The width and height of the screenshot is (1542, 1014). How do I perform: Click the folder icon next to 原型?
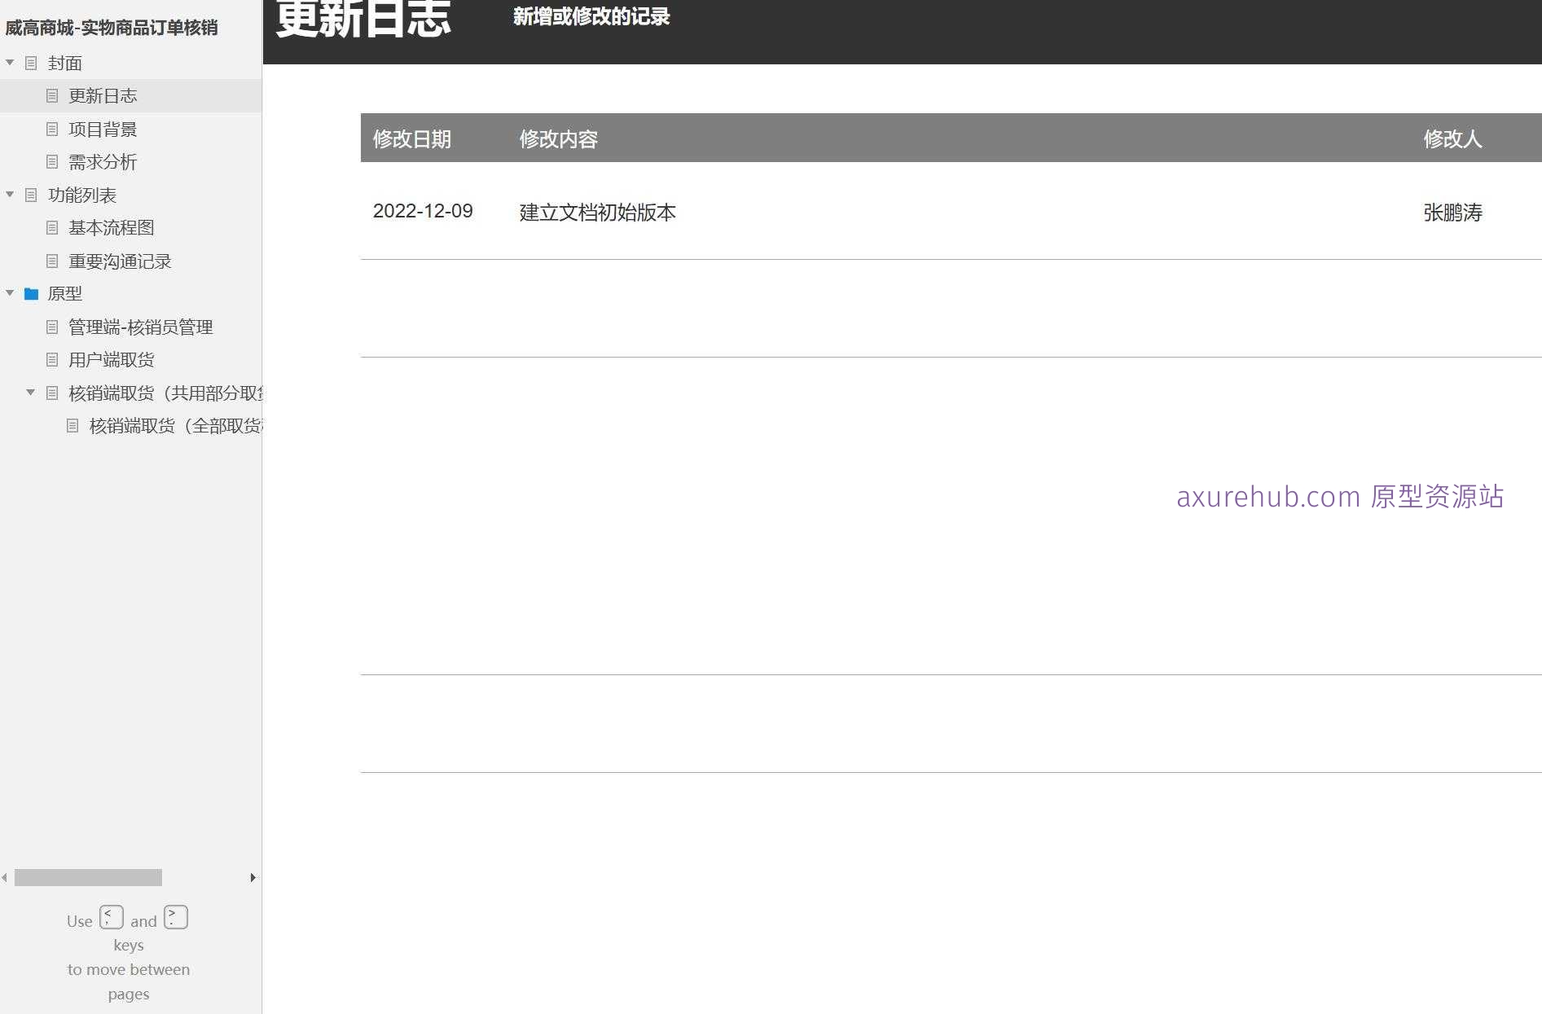coord(31,293)
